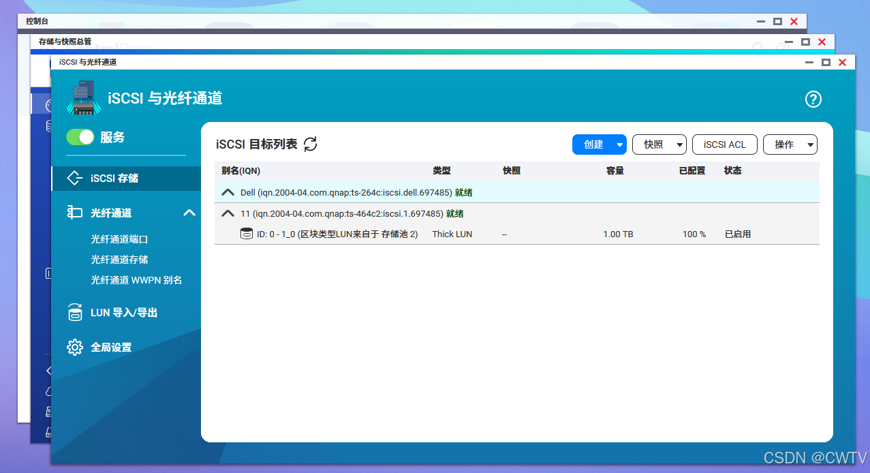Close the iSCSI 与光纤通道 window
870x473 pixels.
(843, 62)
